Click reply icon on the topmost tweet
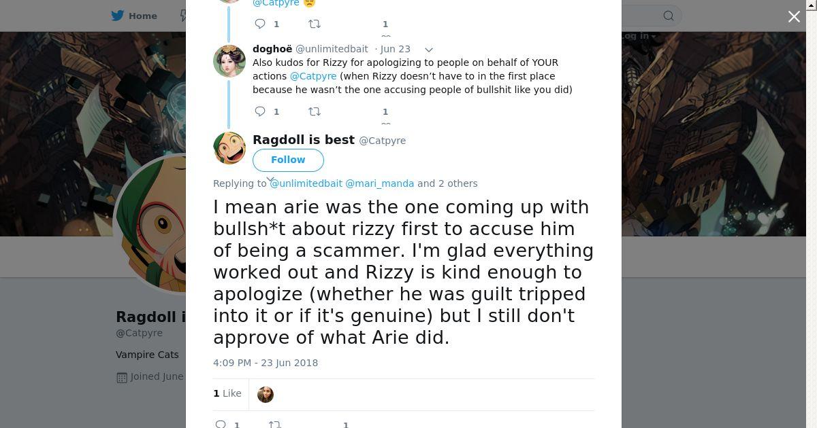The image size is (817, 428). point(260,24)
